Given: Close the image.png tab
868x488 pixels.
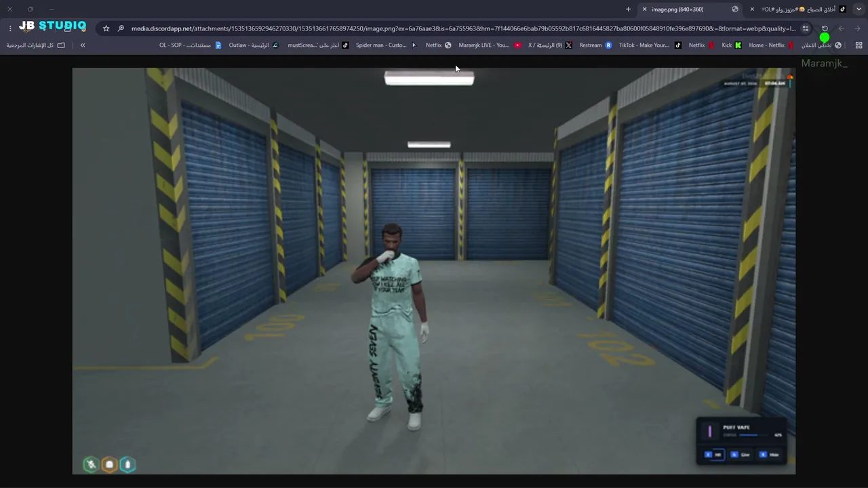Looking at the screenshot, I should (644, 9).
